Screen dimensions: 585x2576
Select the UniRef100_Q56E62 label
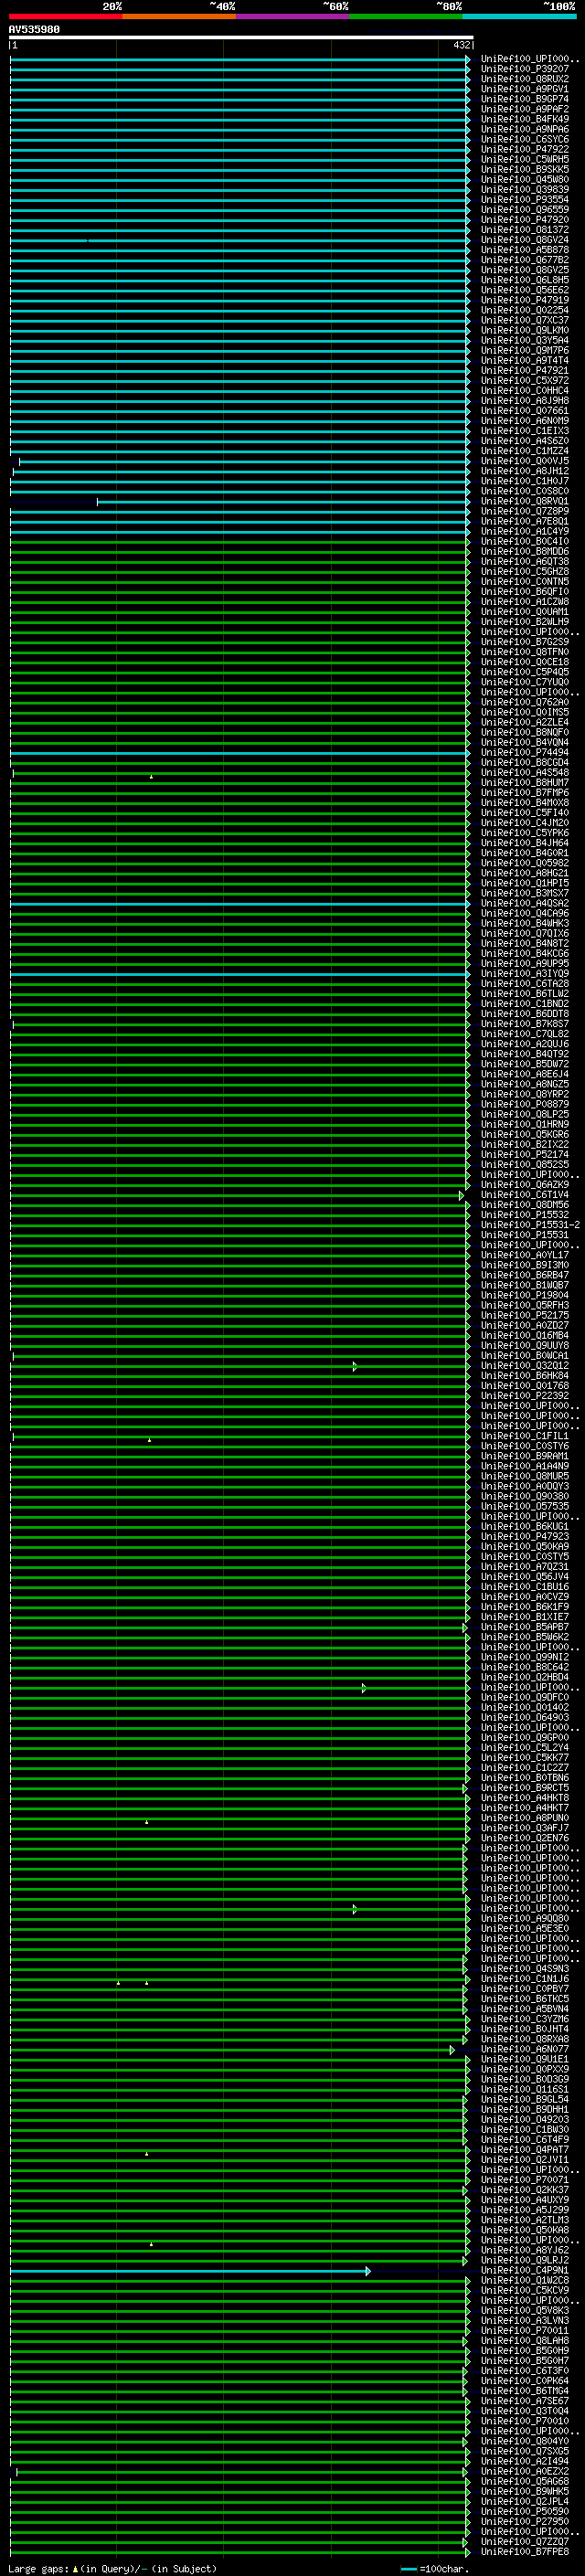tap(525, 290)
